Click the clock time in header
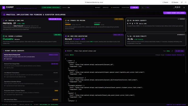 [x=177, y=7]
